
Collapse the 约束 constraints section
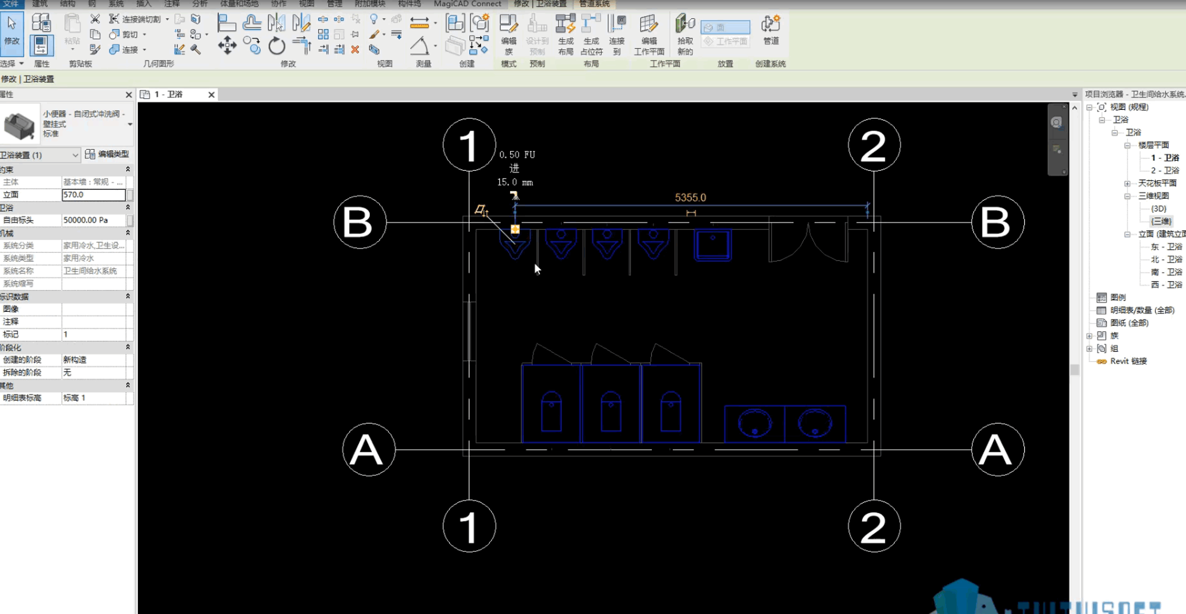pos(128,169)
